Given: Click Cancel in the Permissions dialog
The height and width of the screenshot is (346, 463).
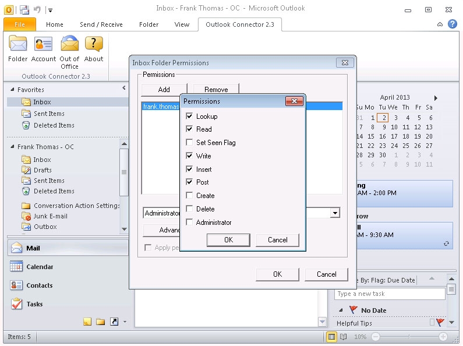Looking at the screenshot, I should (277, 240).
